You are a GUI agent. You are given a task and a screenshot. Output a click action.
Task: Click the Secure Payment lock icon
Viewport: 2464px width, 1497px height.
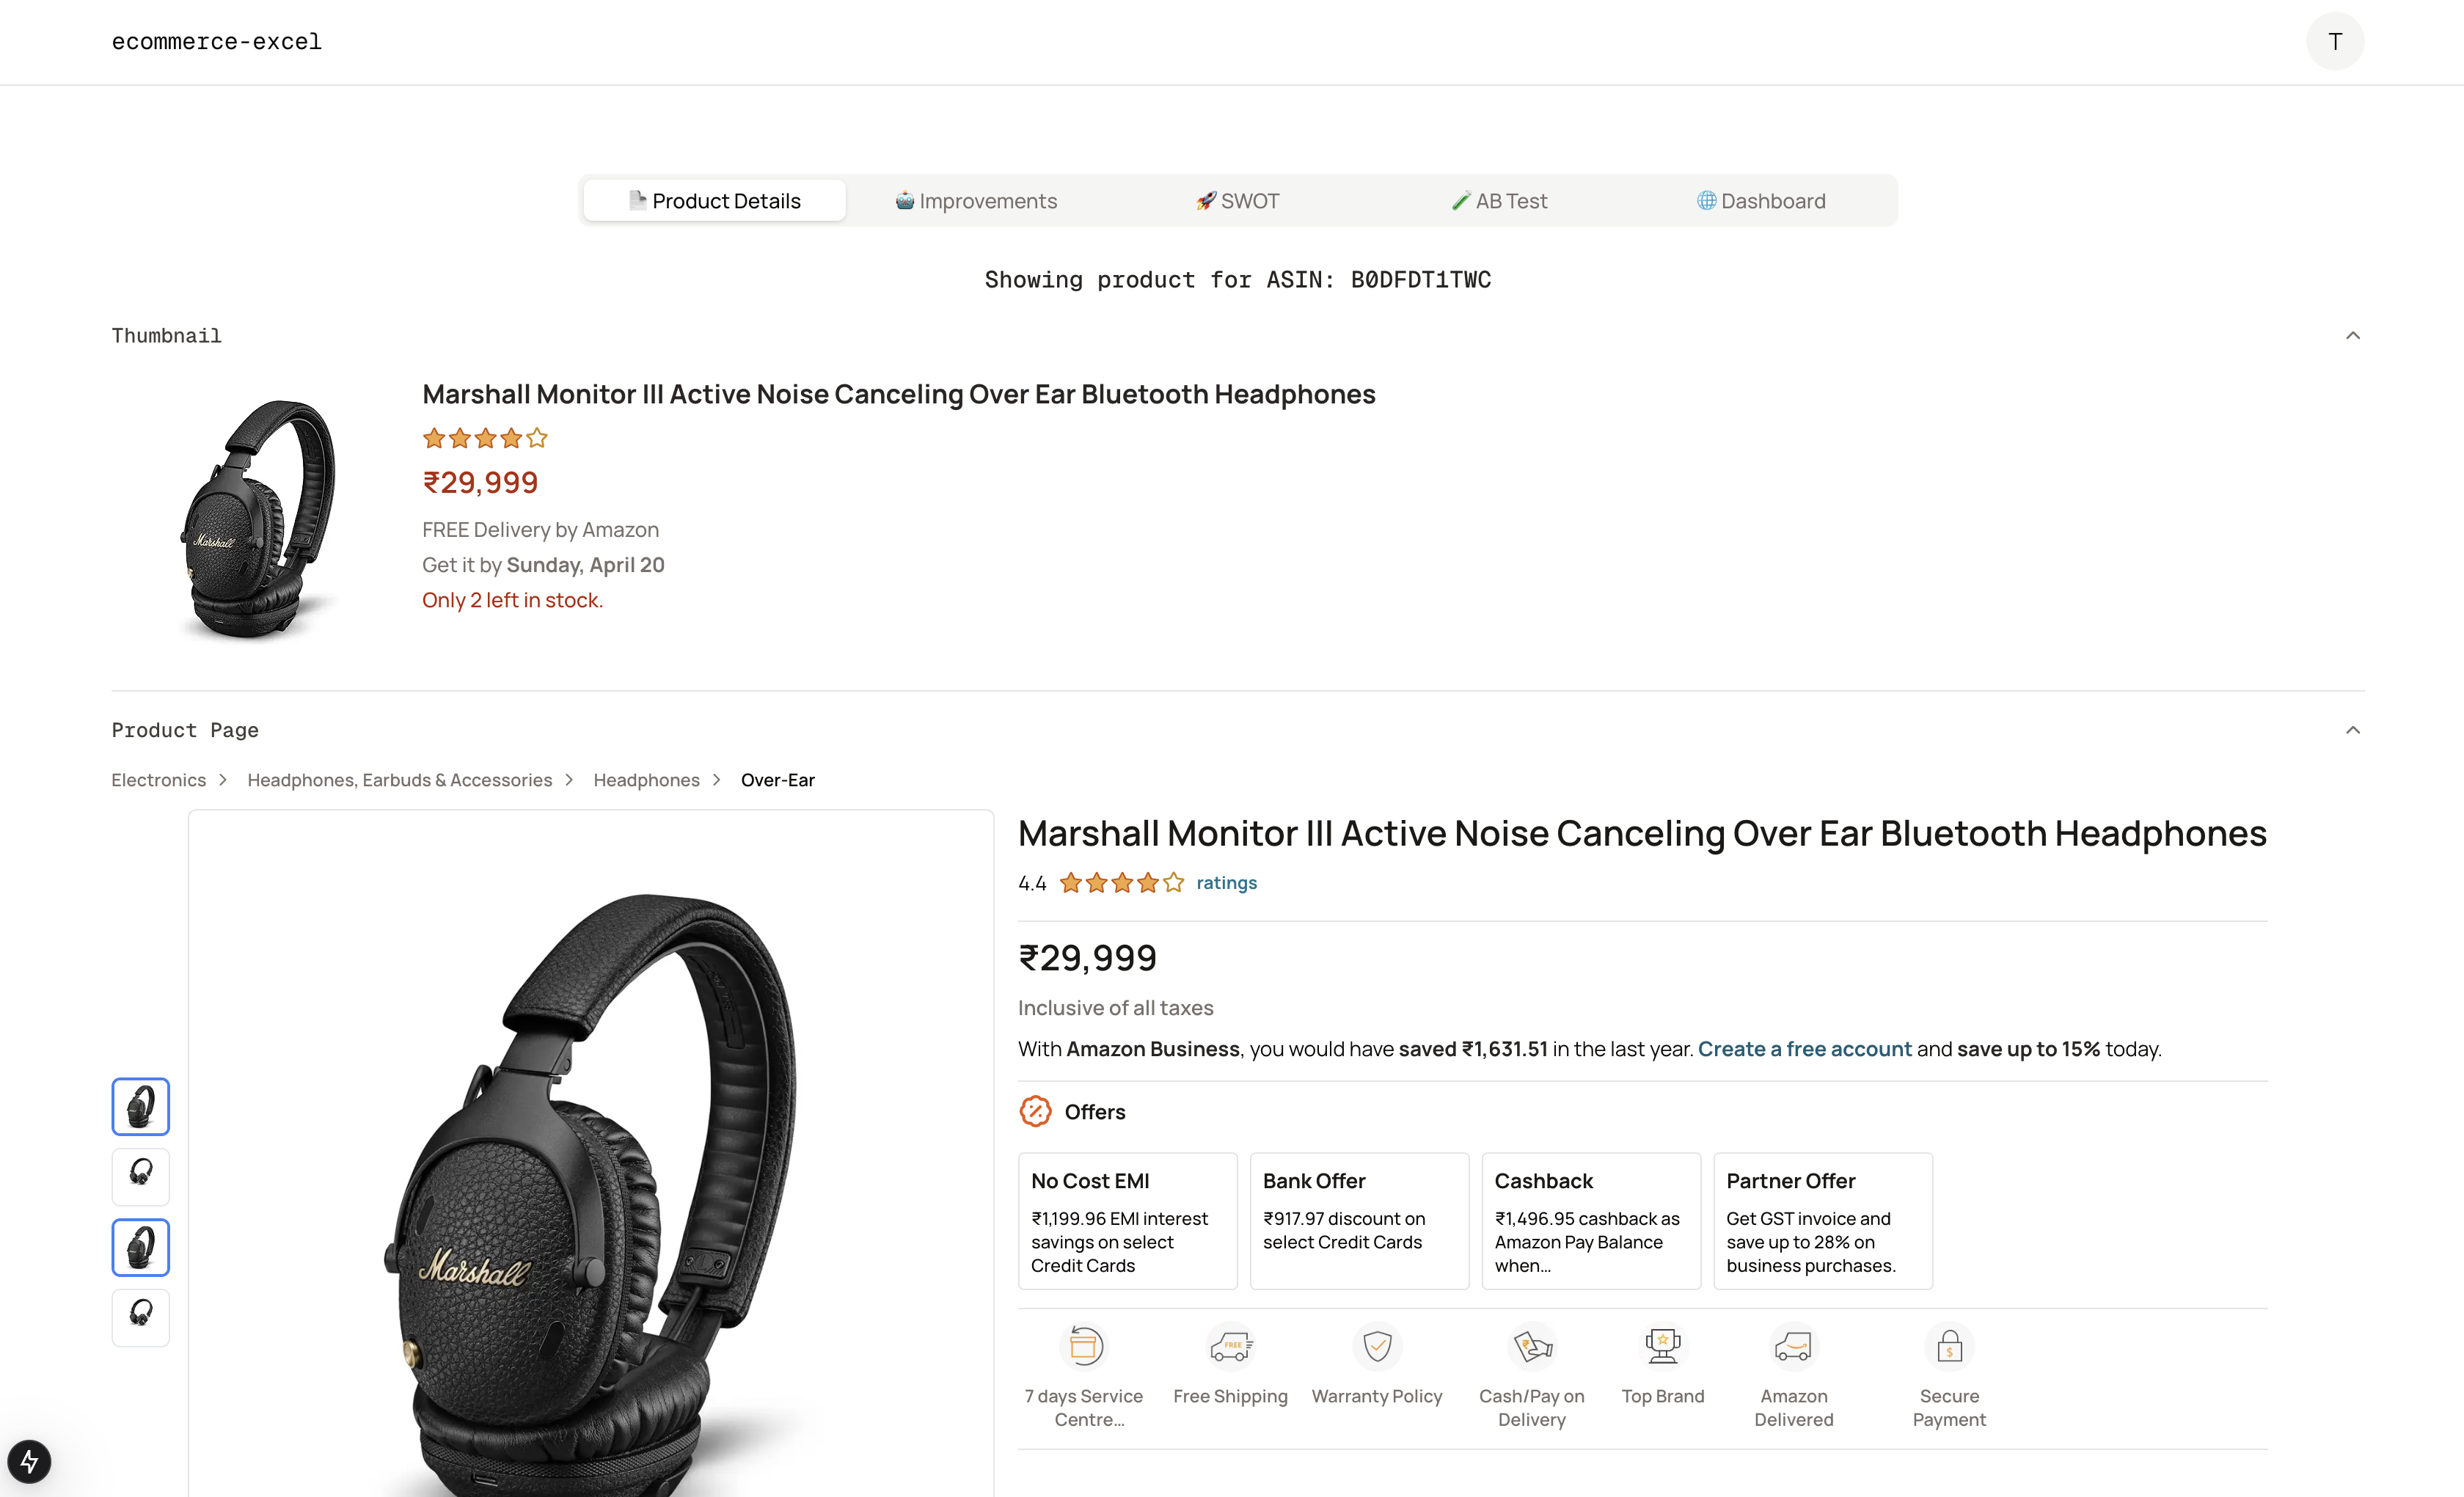point(1949,1346)
